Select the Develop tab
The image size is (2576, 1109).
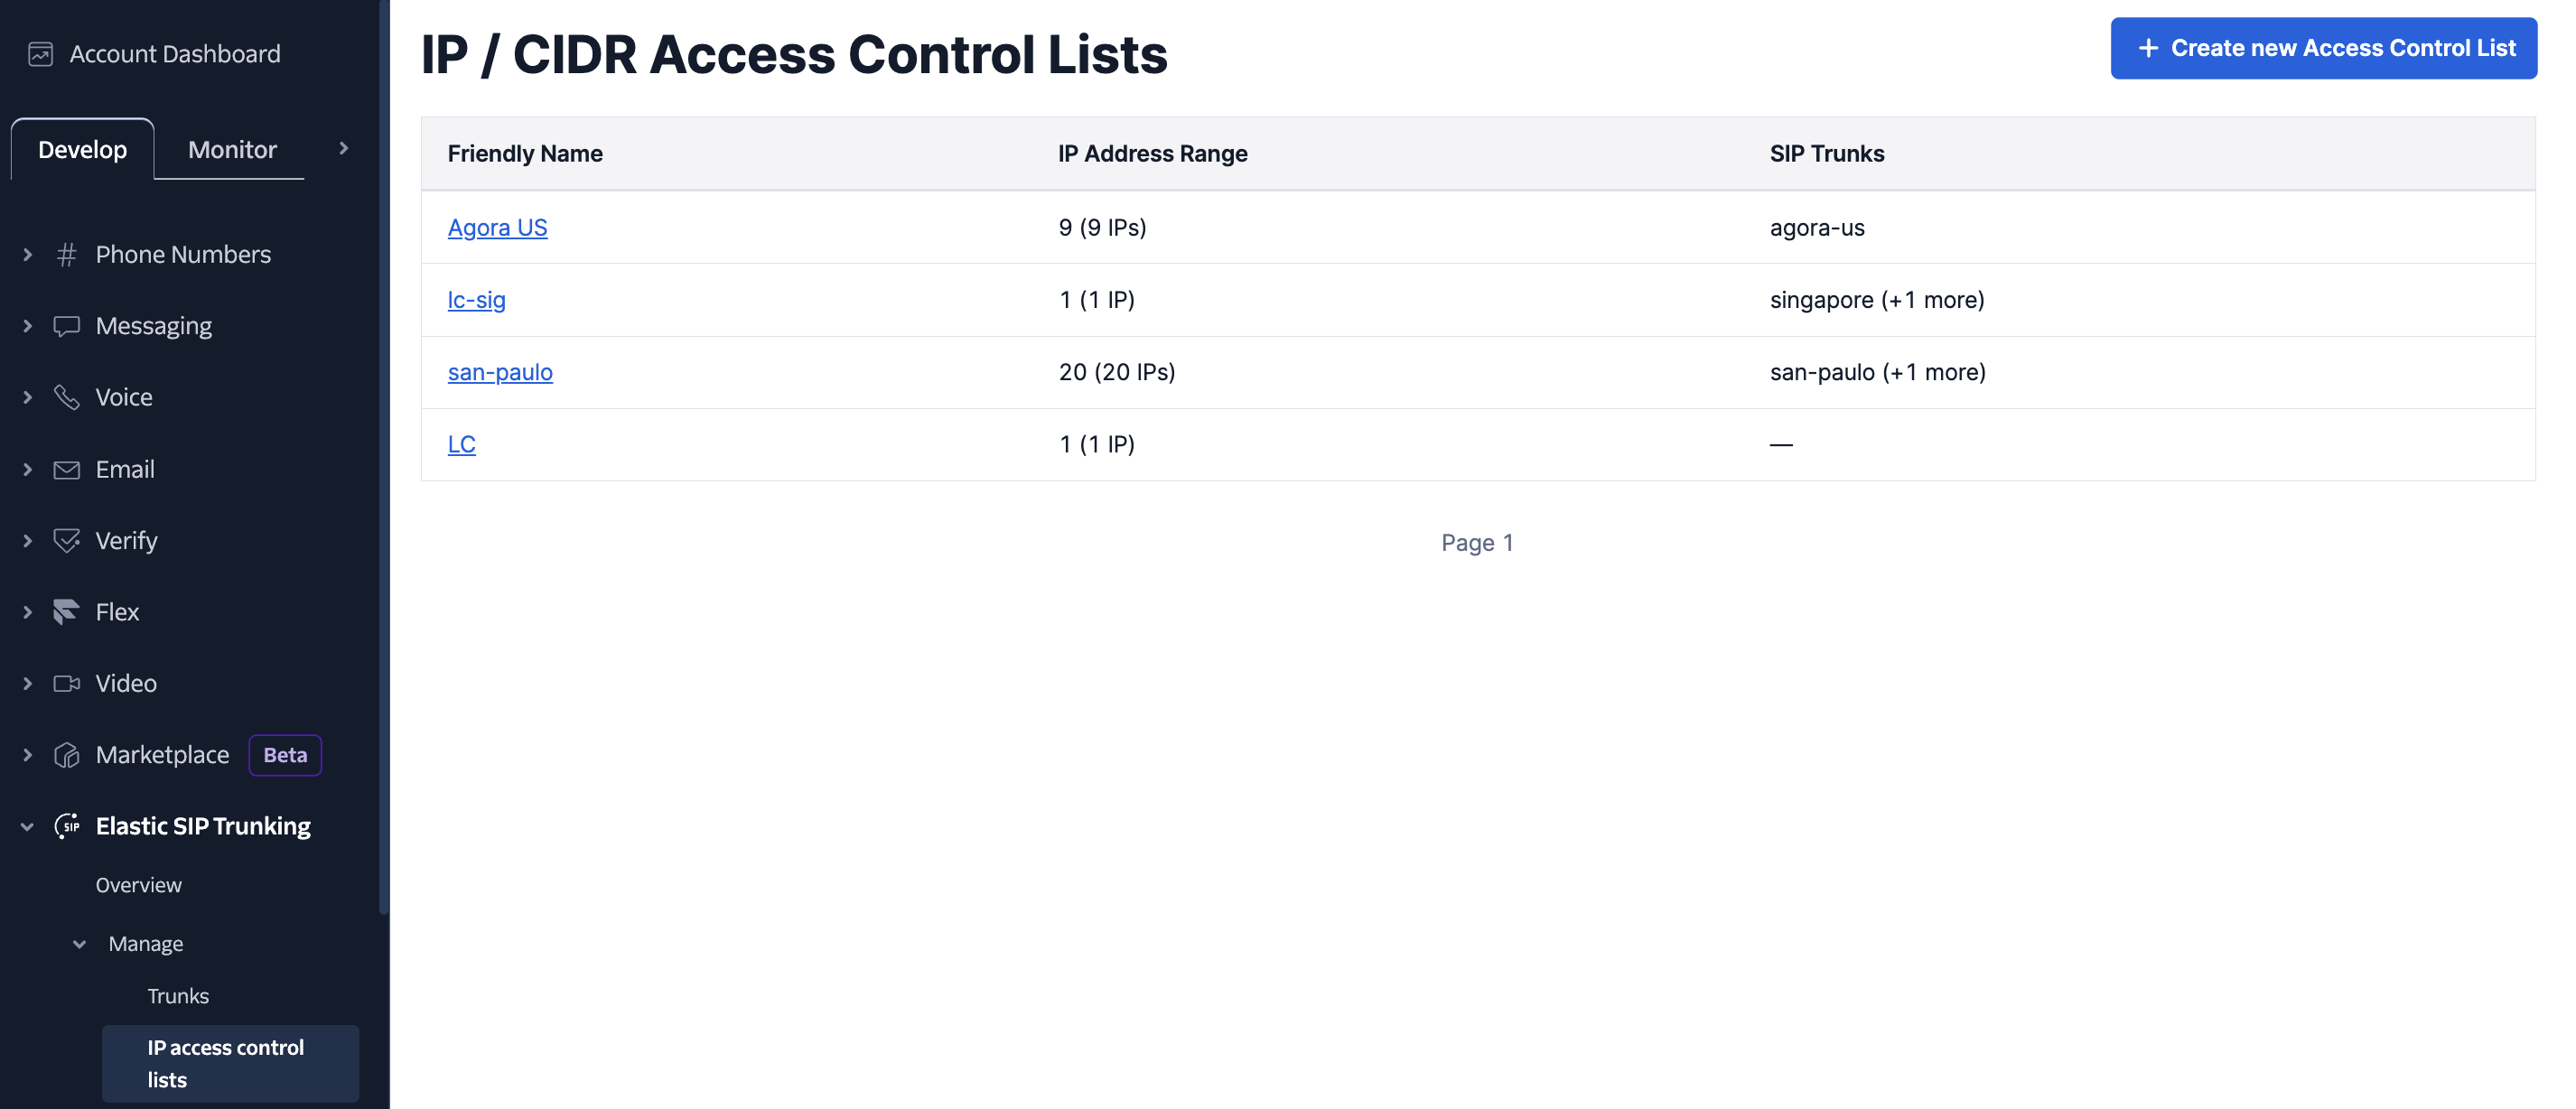82,149
